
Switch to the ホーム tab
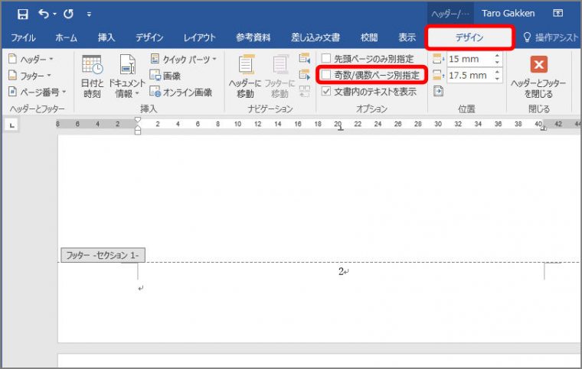click(66, 37)
